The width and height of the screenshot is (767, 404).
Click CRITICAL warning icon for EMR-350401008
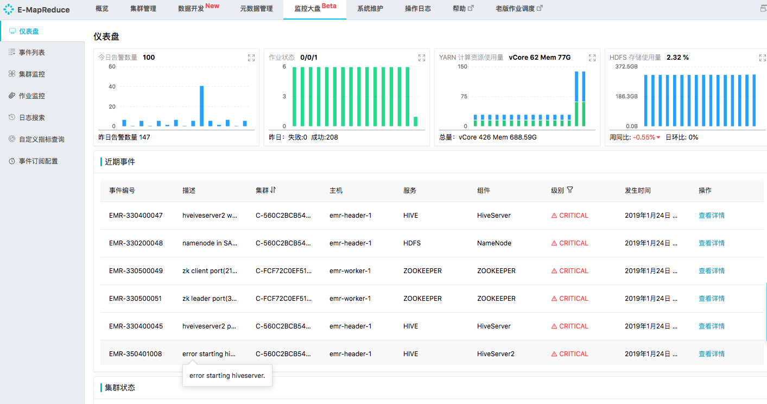554,354
